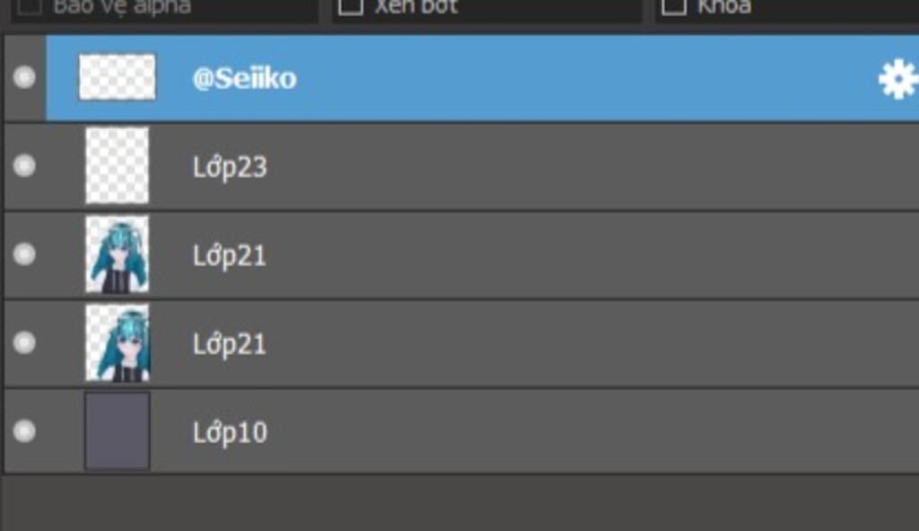
Task: Select the Lớp21 layer name just above Lớp10
Action: coord(229,344)
